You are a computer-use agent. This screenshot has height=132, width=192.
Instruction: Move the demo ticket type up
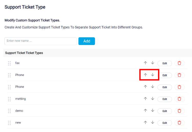[145, 110]
